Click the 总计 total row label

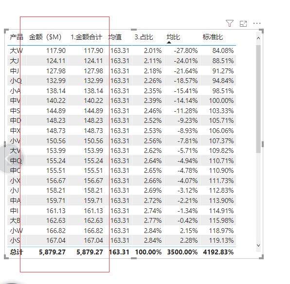click(17, 252)
